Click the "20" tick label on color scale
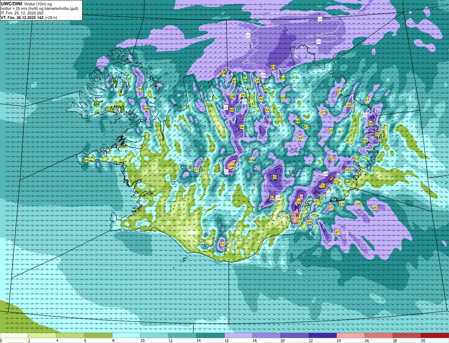 point(283,341)
